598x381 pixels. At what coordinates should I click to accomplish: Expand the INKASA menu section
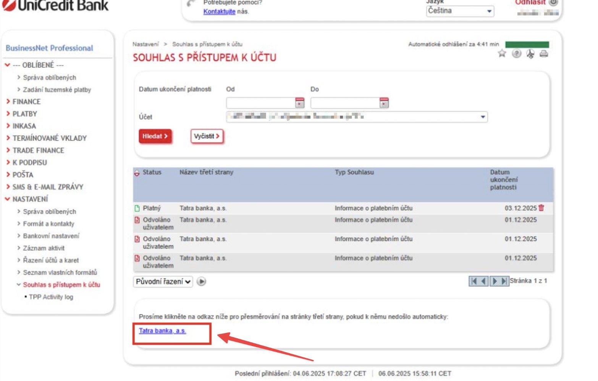tap(21, 126)
